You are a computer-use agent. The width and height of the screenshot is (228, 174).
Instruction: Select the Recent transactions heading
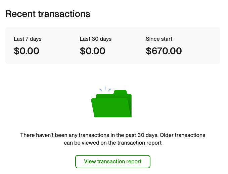click(x=48, y=14)
